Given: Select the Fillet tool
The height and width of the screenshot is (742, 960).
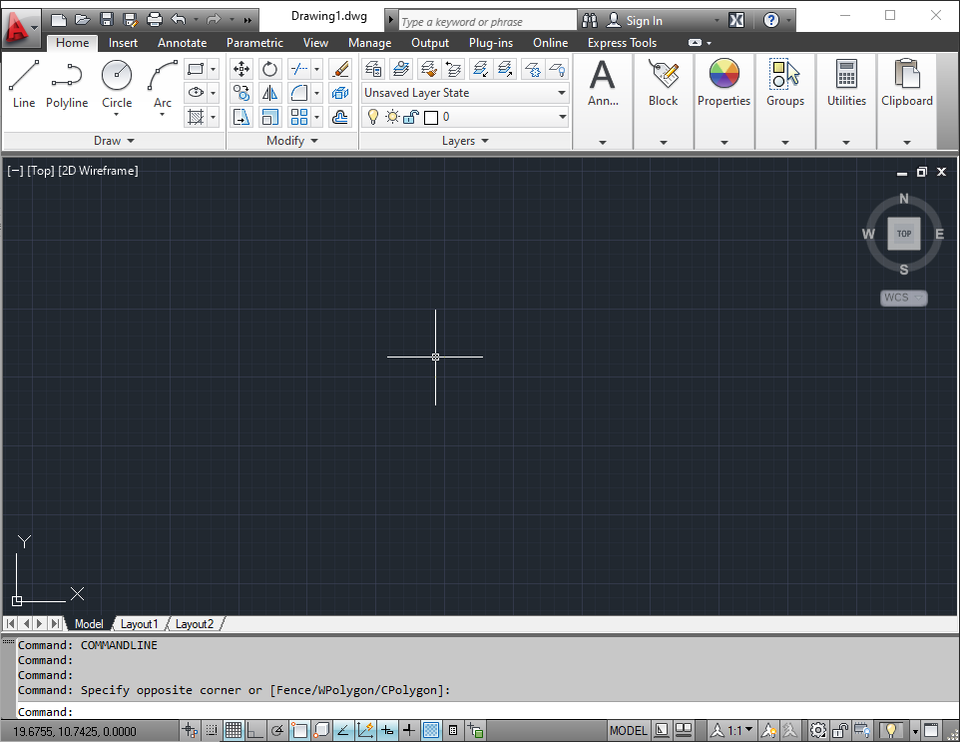Looking at the screenshot, I should (x=298, y=93).
